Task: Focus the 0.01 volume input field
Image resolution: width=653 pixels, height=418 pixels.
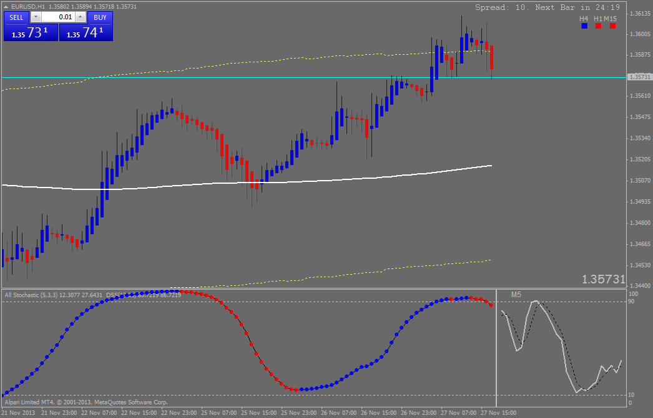Action: point(58,17)
